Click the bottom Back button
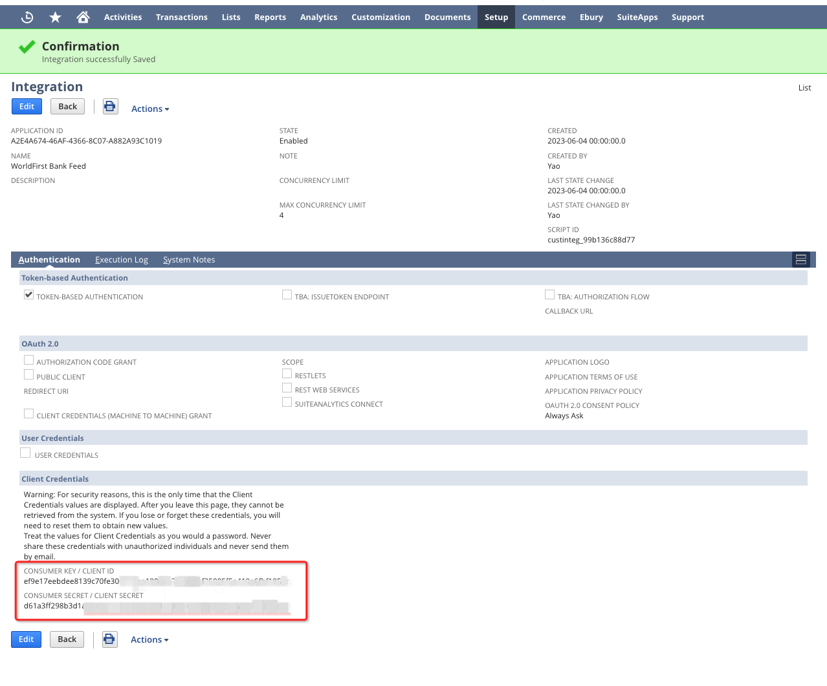The height and width of the screenshot is (686, 827). coord(67,639)
